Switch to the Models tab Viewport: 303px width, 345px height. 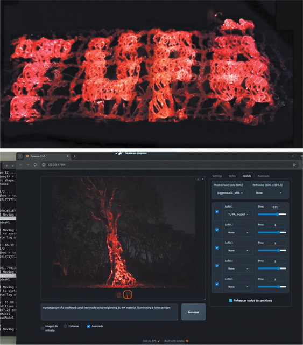point(246,176)
